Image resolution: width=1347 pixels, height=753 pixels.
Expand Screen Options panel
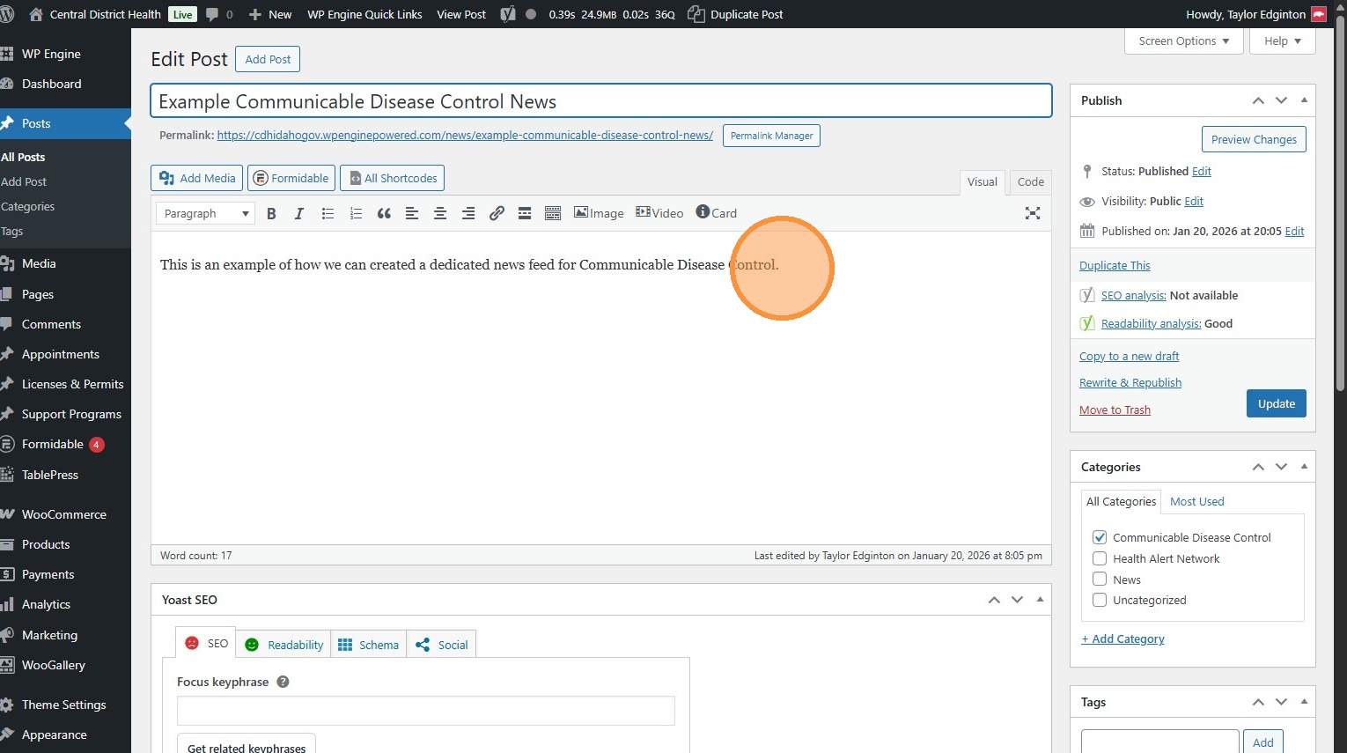[x=1183, y=41]
